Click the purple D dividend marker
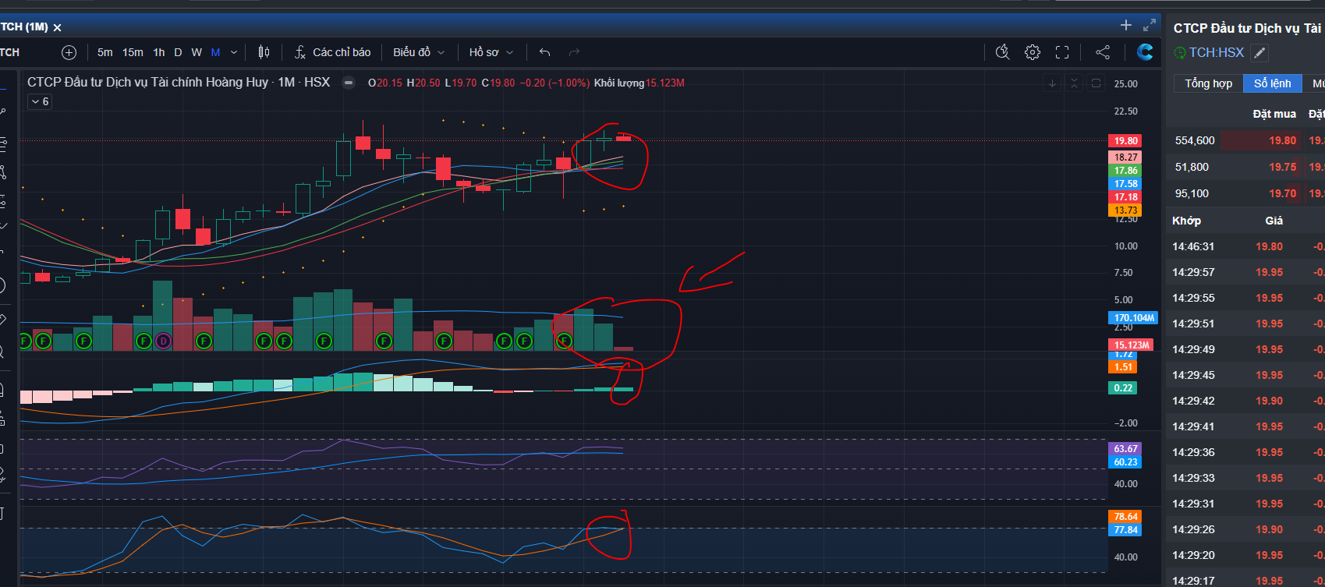Image resolution: width=1325 pixels, height=587 pixels. click(x=163, y=341)
